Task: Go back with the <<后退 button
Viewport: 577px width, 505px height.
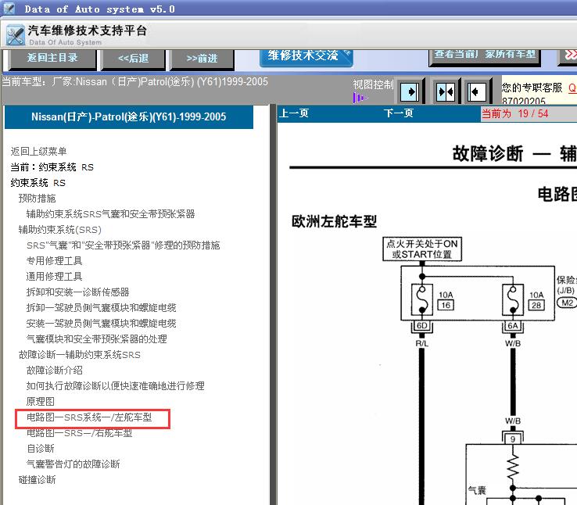Action: tap(133, 59)
